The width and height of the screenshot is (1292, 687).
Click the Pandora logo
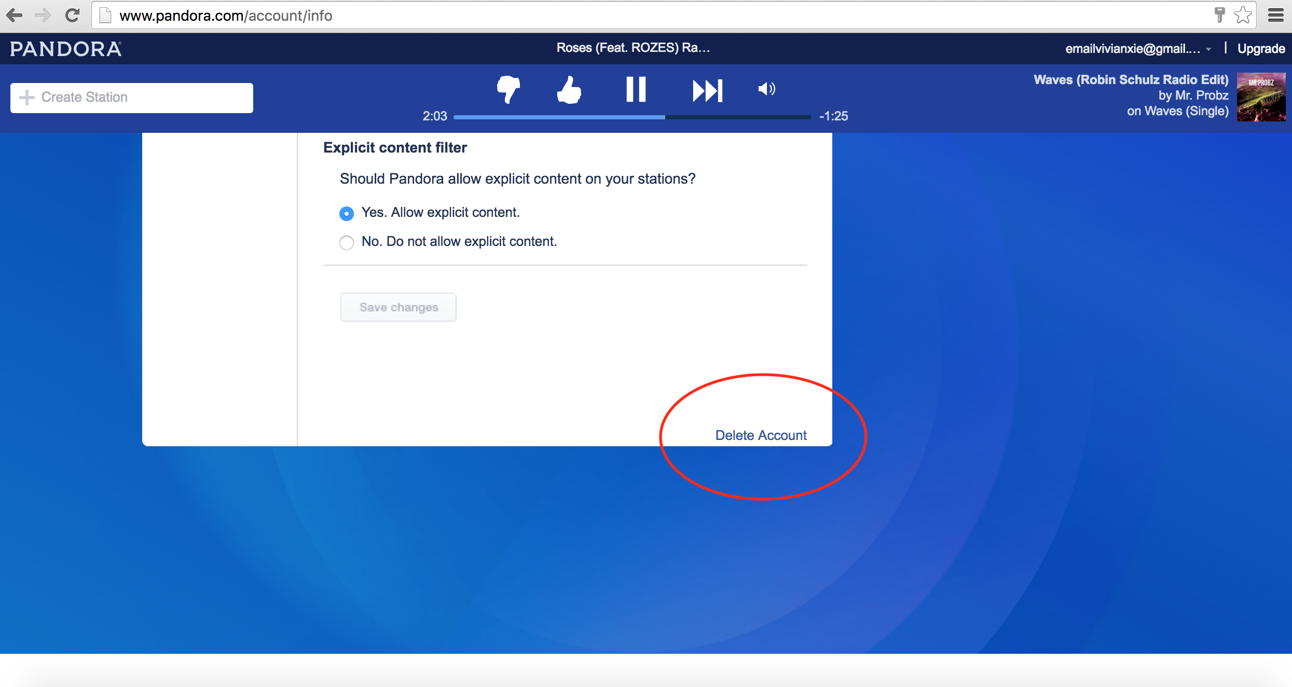pos(66,49)
